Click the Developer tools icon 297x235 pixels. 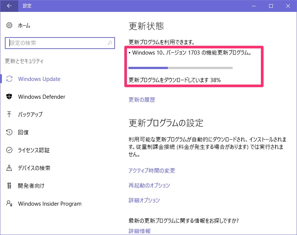(9, 186)
